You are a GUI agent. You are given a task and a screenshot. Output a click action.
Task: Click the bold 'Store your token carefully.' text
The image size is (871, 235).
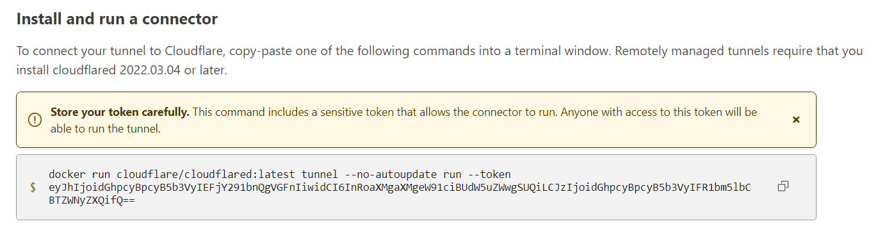[120, 112]
